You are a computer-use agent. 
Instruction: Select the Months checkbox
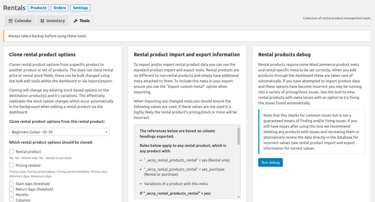(x=11, y=195)
